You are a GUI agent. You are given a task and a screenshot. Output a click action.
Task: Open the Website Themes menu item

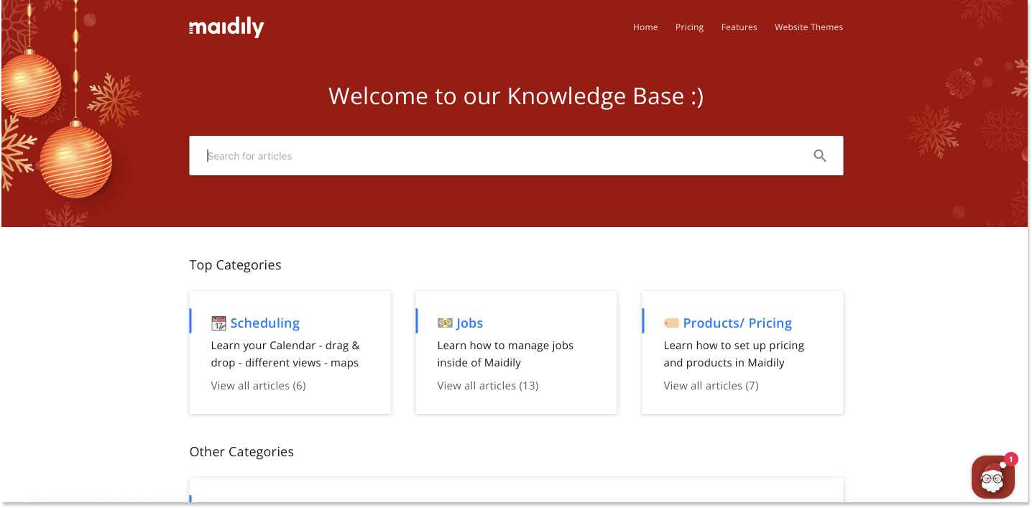[808, 27]
